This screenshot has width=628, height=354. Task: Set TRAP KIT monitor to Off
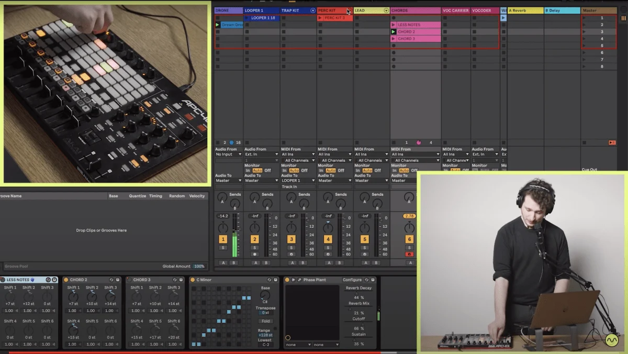pyautogui.click(x=304, y=170)
